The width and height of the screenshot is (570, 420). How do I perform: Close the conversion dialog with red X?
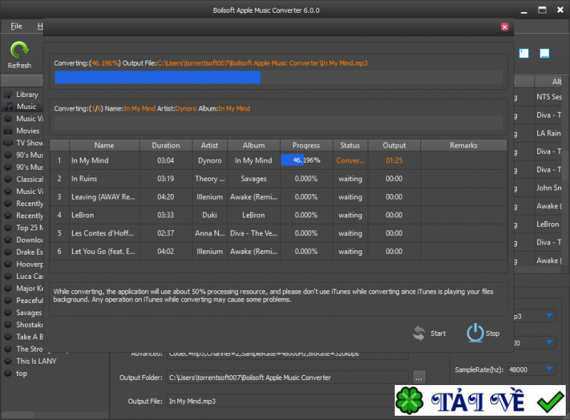click(504, 26)
